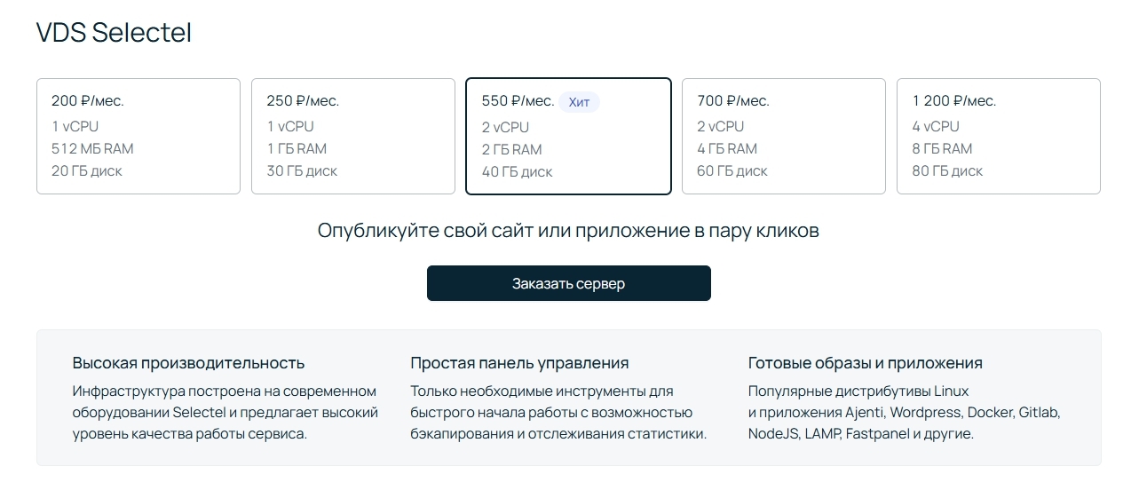Viewport: 1131px width, 498px height.
Task: Click the 30 ГБ диск text
Action: 302,170
